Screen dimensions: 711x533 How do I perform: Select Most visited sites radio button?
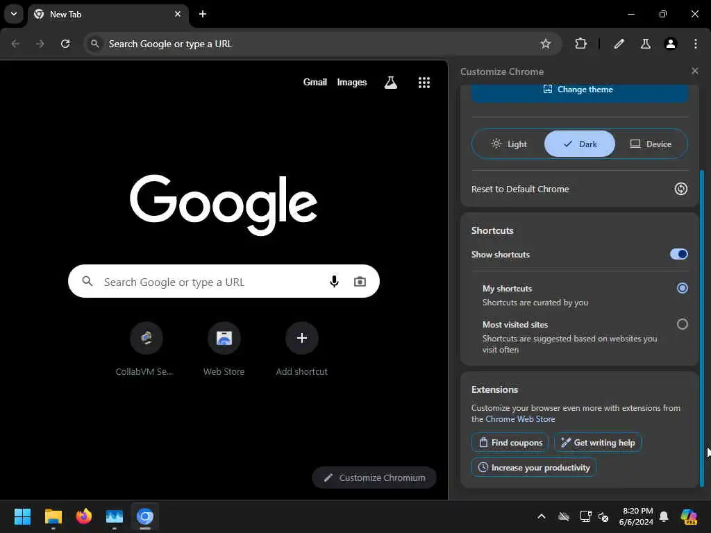click(x=682, y=324)
